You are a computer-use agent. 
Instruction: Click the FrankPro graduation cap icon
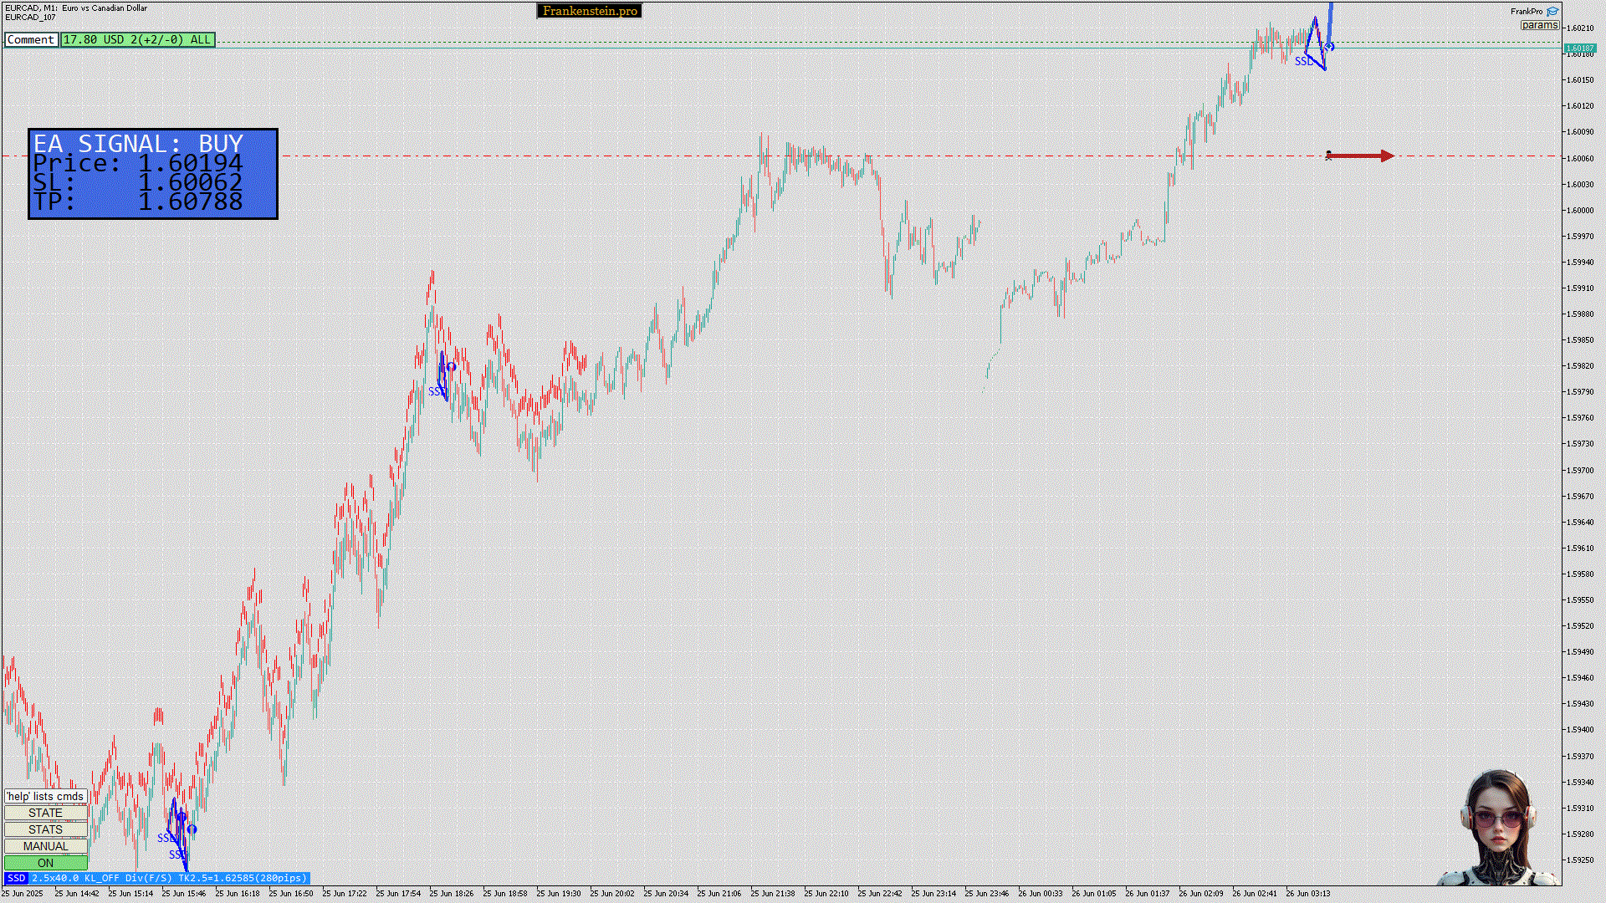tap(1552, 12)
